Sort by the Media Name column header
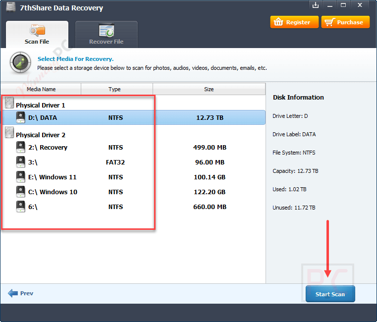The width and height of the screenshot is (377, 322). pos(41,89)
